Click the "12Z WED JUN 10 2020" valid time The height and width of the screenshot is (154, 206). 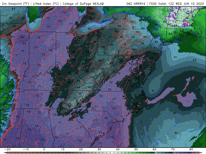coord(186,4)
